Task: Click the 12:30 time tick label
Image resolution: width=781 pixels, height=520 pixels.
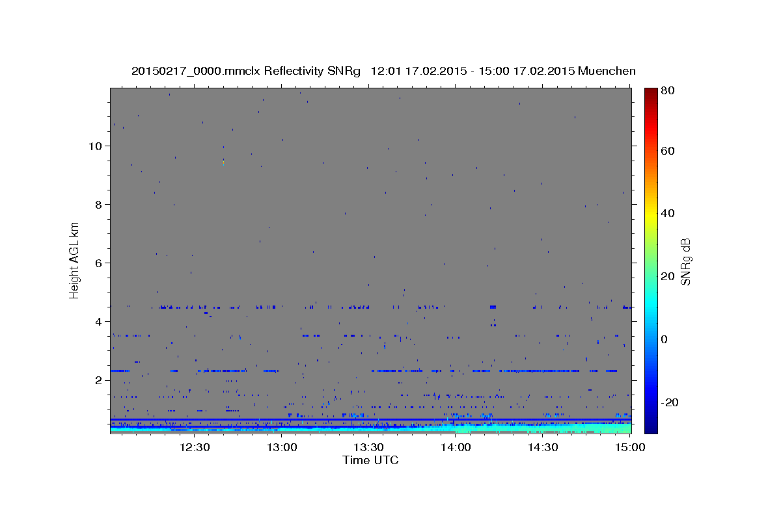Action: coord(195,447)
